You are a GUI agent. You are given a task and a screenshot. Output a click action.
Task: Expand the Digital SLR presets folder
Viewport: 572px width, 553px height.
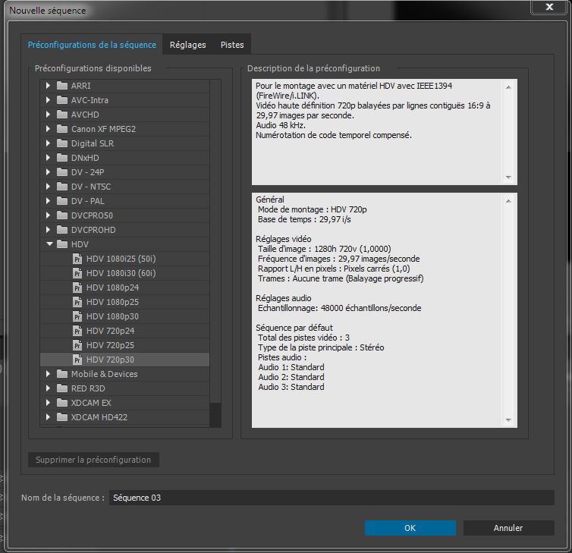[48, 143]
